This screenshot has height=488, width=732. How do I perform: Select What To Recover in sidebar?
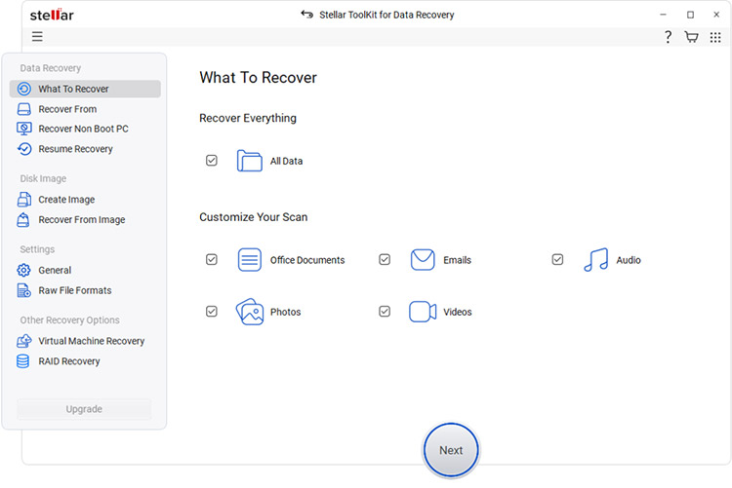click(85, 89)
